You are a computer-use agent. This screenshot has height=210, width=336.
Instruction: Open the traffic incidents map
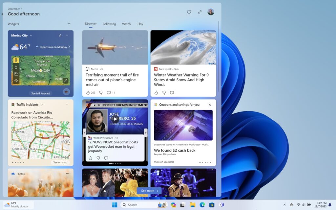point(40,140)
